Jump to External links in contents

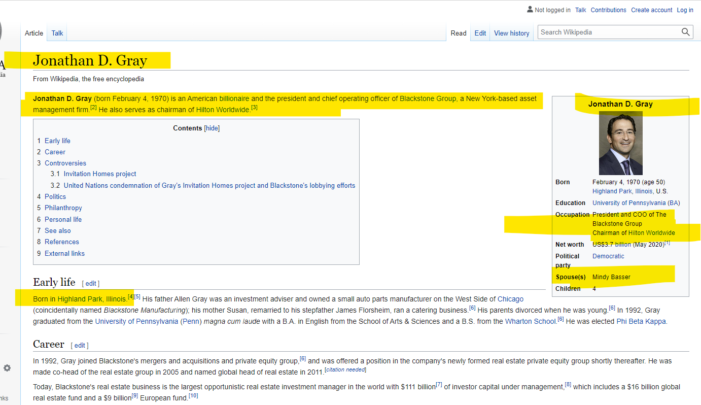(64, 253)
